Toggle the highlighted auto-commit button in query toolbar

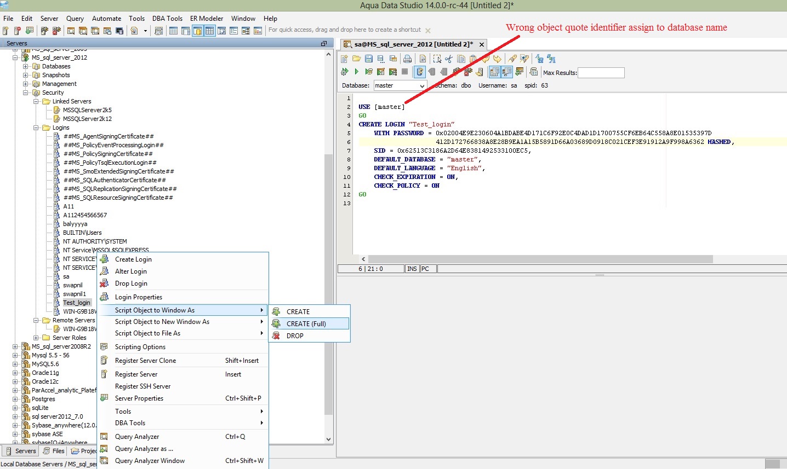tap(420, 72)
